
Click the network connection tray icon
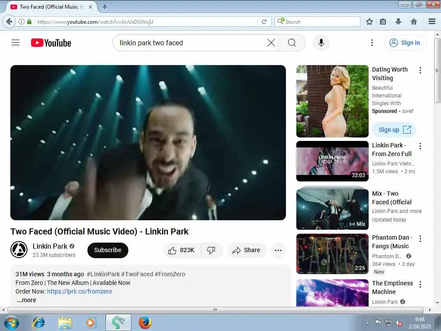pos(388,323)
